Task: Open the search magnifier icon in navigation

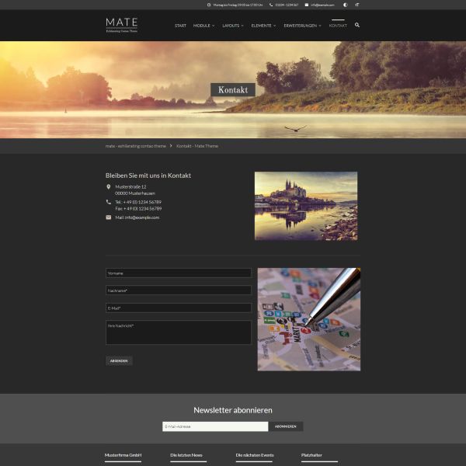Action: 357,25
